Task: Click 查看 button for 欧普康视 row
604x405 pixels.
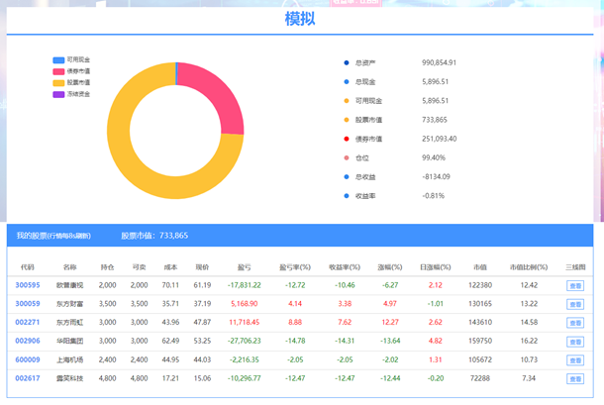Action: tap(574, 285)
